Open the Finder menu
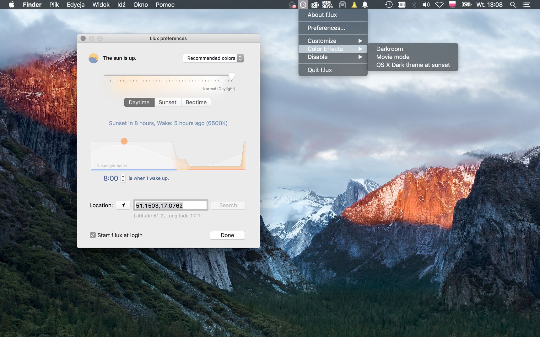The width and height of the screenshot is (540, 337). click(32, 5)
